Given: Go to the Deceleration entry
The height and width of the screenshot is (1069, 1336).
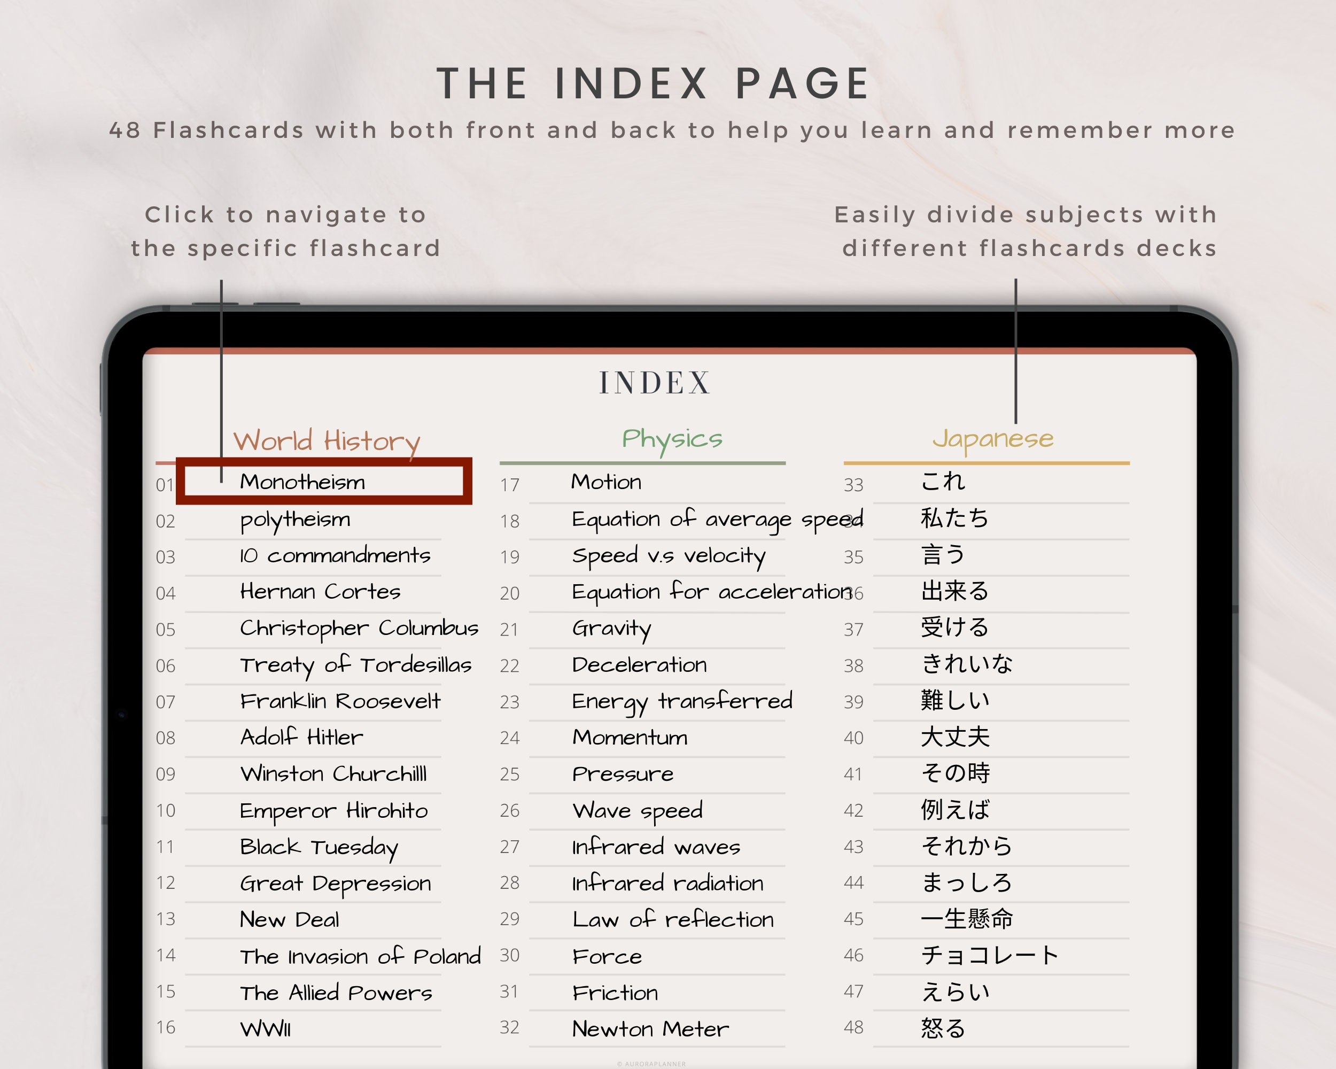Looking at the screenshot, I should click(x=639, y=664).
